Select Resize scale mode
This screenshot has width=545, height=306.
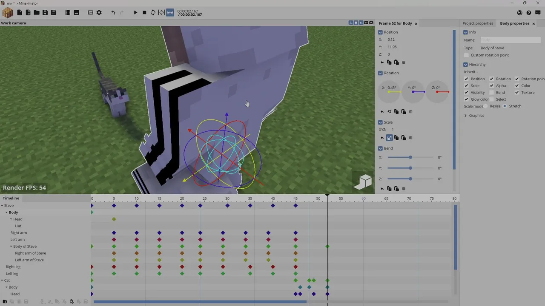(485, 106)
